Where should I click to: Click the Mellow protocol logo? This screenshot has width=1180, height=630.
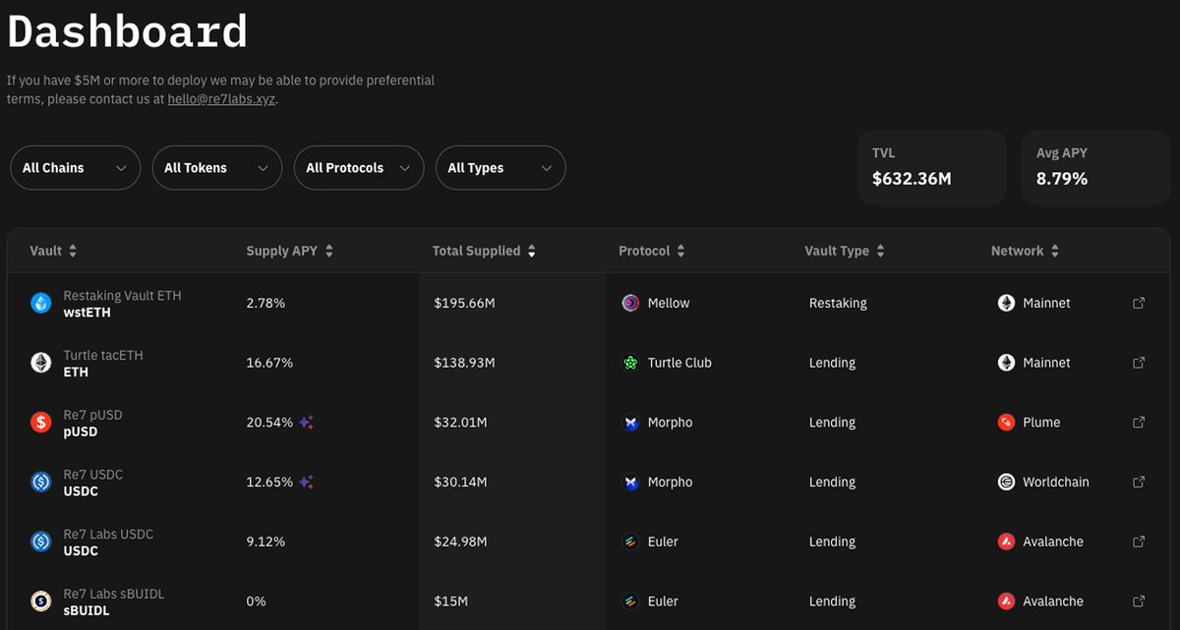630,303
